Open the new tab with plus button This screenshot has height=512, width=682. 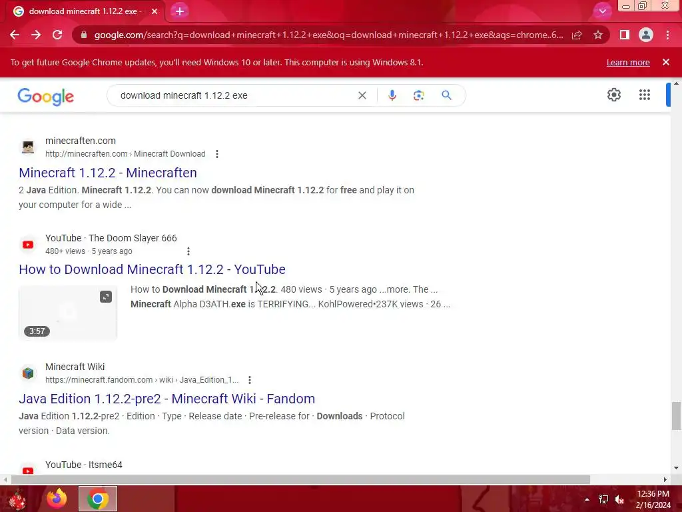[x=180, y=11]
